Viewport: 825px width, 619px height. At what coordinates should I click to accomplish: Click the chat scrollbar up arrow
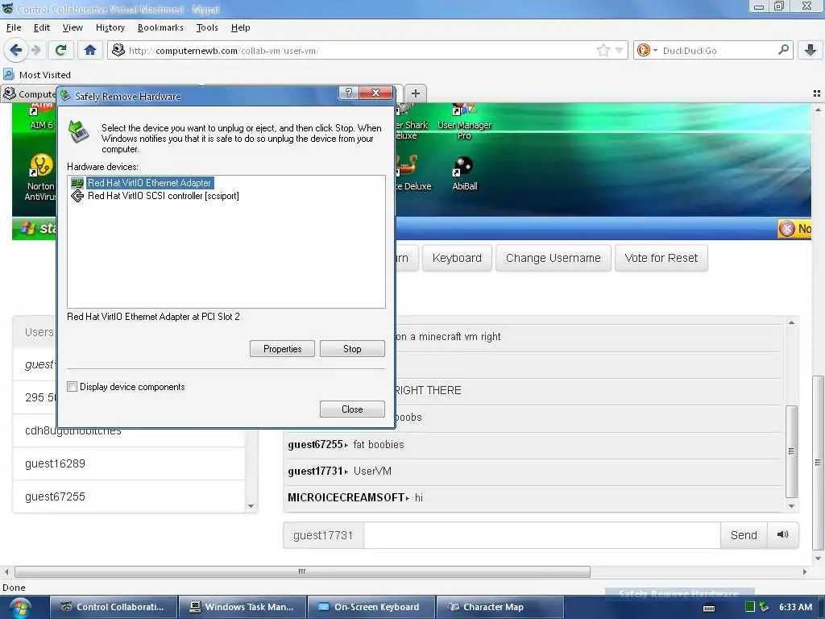click(x=791, y=322)
